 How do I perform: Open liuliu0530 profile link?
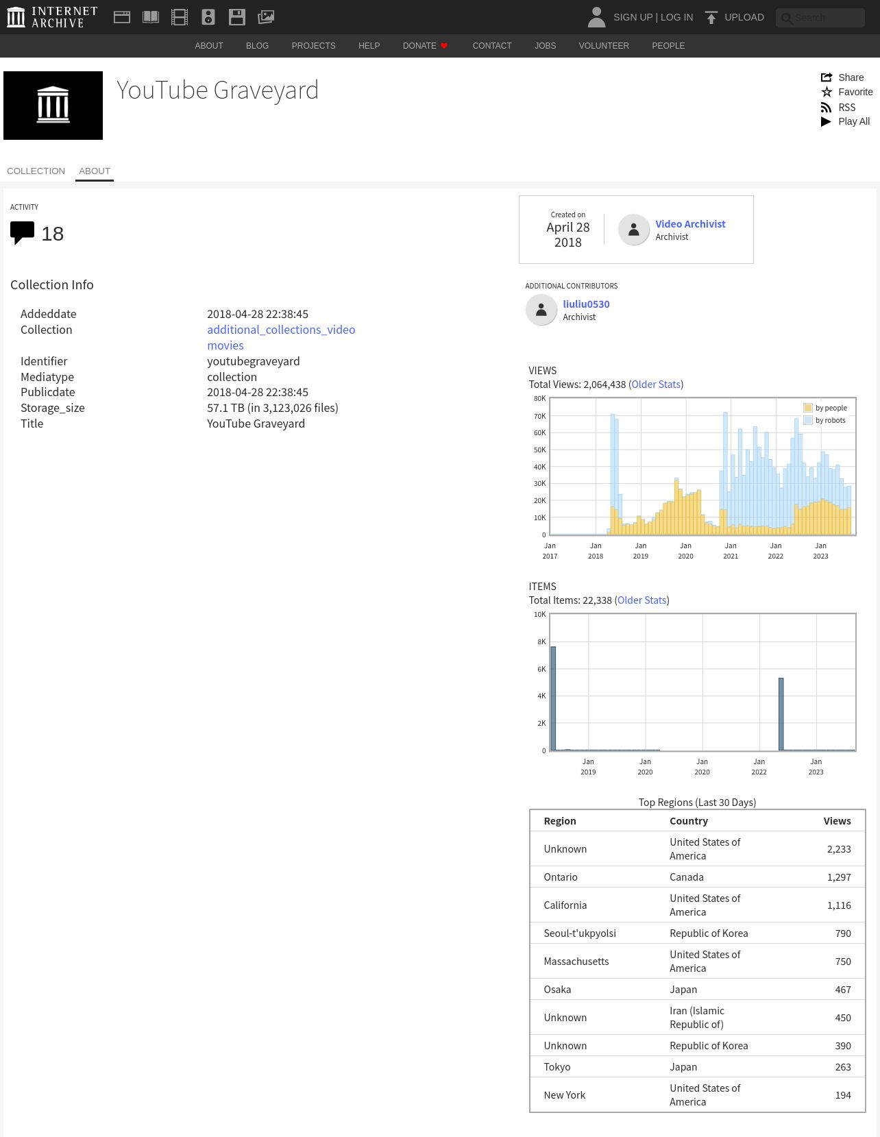[x=586, y=304]
